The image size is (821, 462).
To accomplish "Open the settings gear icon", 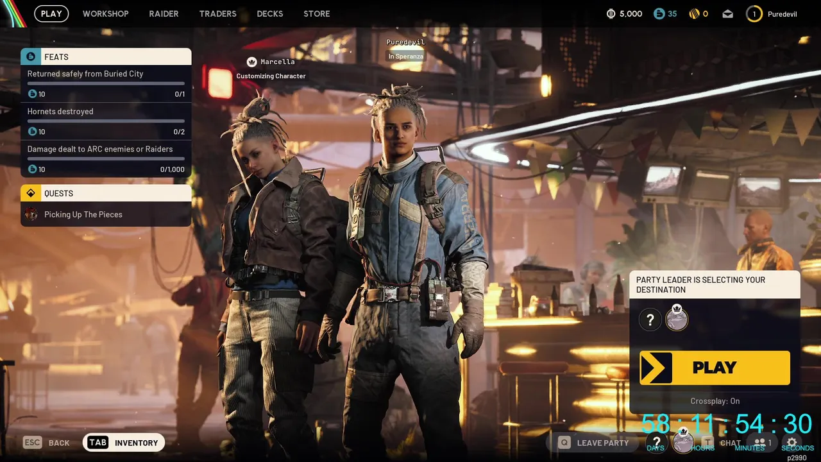I will (x=792, y=443).
